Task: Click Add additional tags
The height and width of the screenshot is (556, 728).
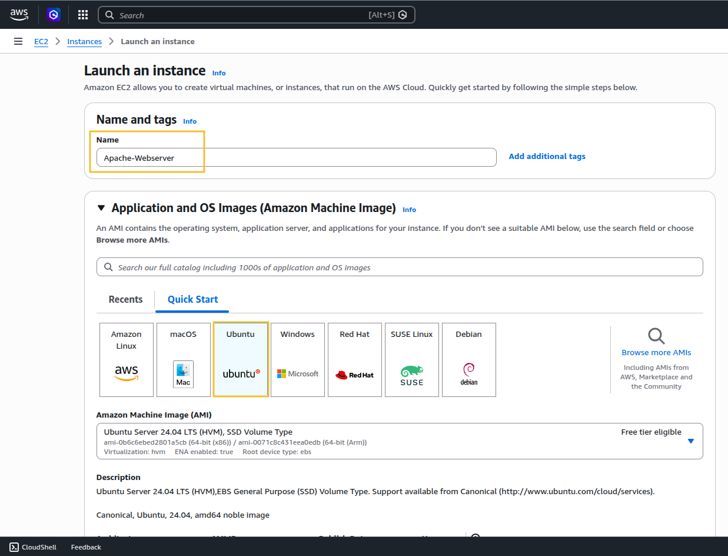Action: point(547,156)
